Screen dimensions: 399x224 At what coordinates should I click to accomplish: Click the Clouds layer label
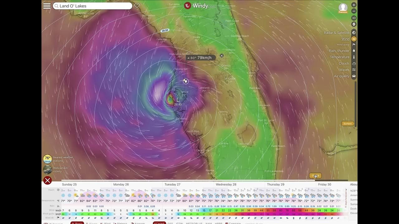344,63
